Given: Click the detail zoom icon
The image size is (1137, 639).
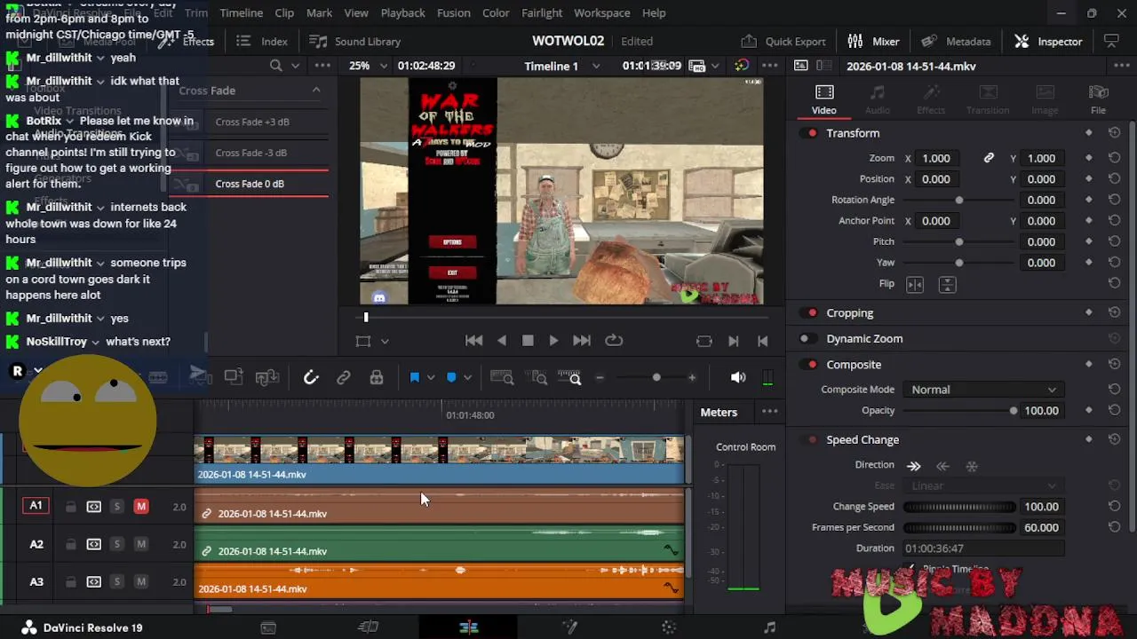Looking at the screenshot, I should (x=538, y=377).
